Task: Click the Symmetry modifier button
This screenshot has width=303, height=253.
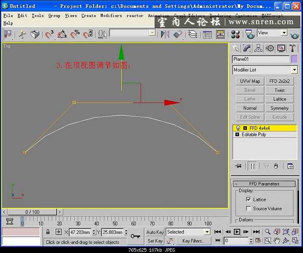Action: pyautogui.click(x=280, y=108)
